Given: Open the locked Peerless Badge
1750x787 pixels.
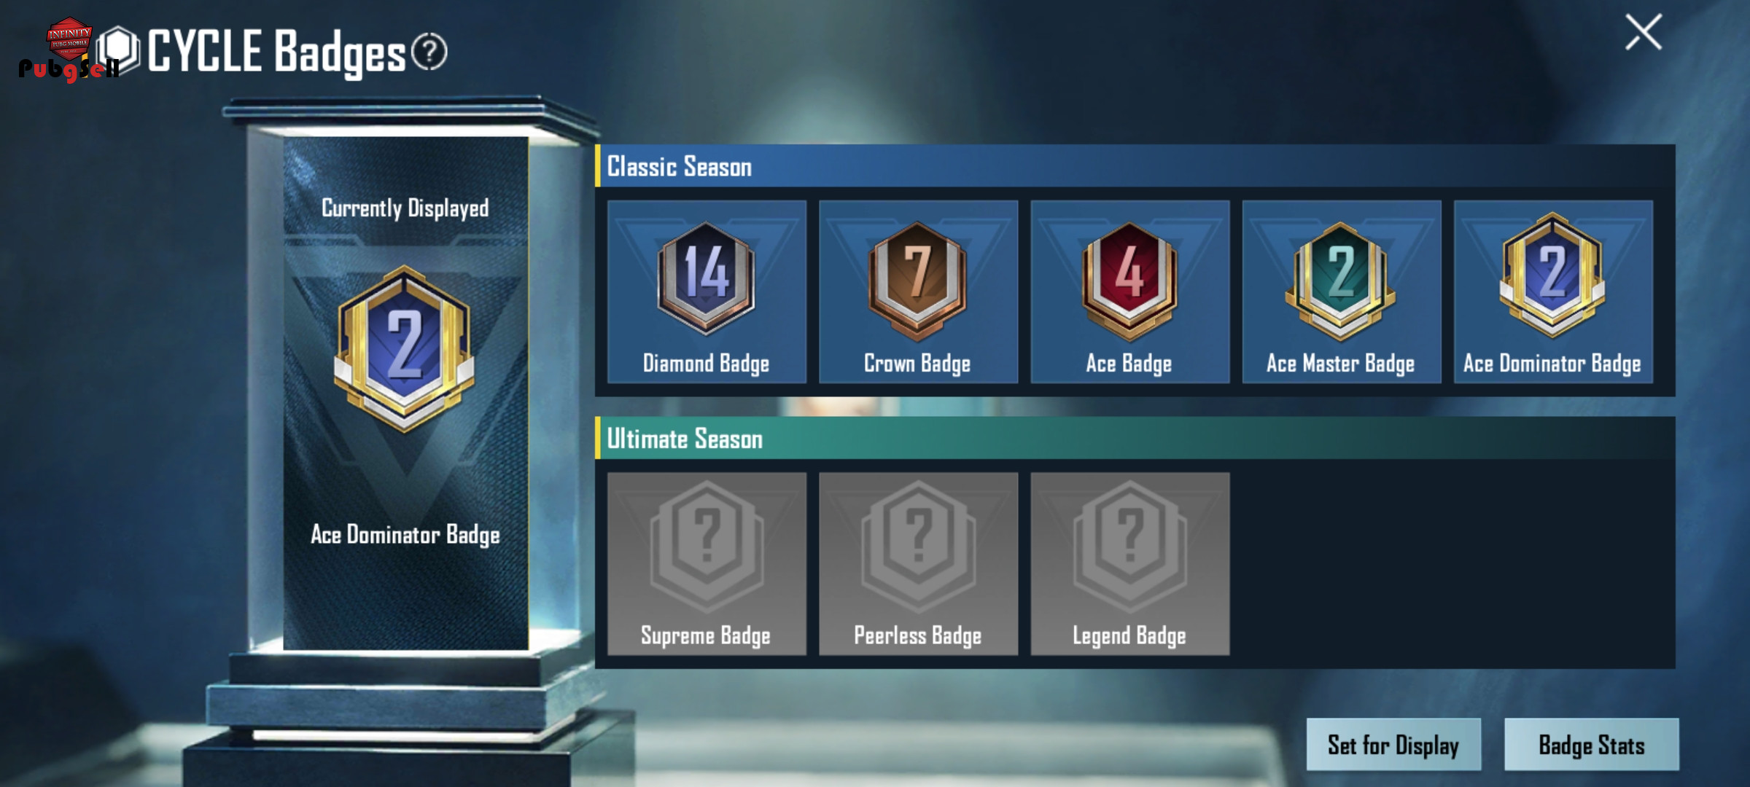Looking at the screenshot, I should 918,563.
